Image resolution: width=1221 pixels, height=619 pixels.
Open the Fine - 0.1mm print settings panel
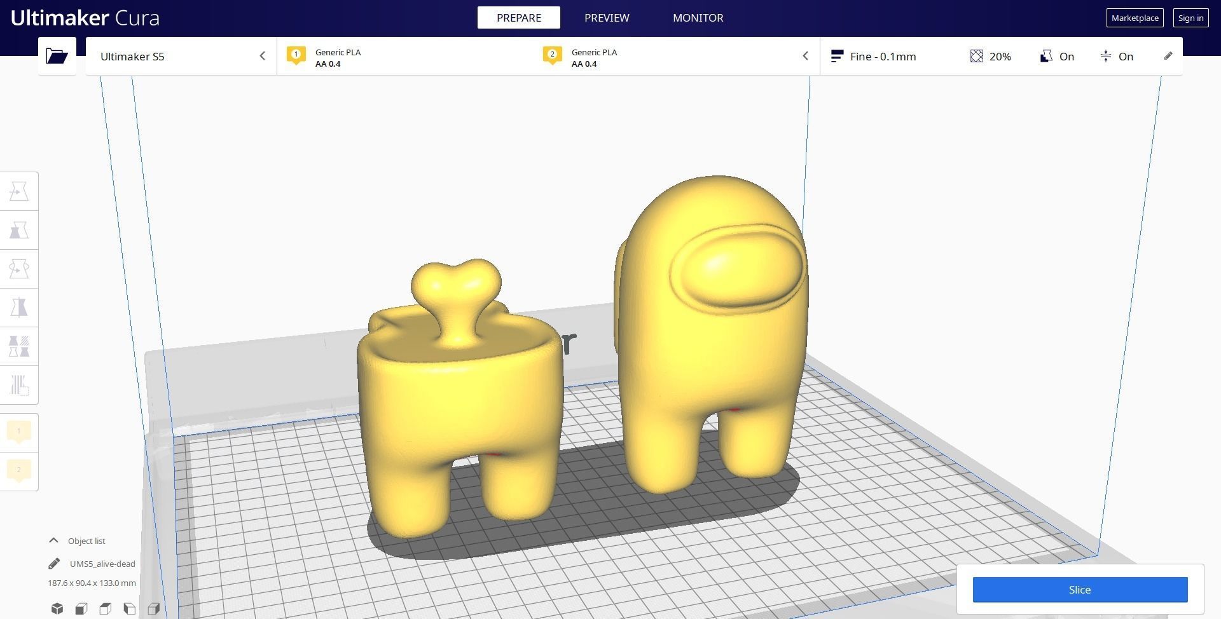coord(1001,56)
